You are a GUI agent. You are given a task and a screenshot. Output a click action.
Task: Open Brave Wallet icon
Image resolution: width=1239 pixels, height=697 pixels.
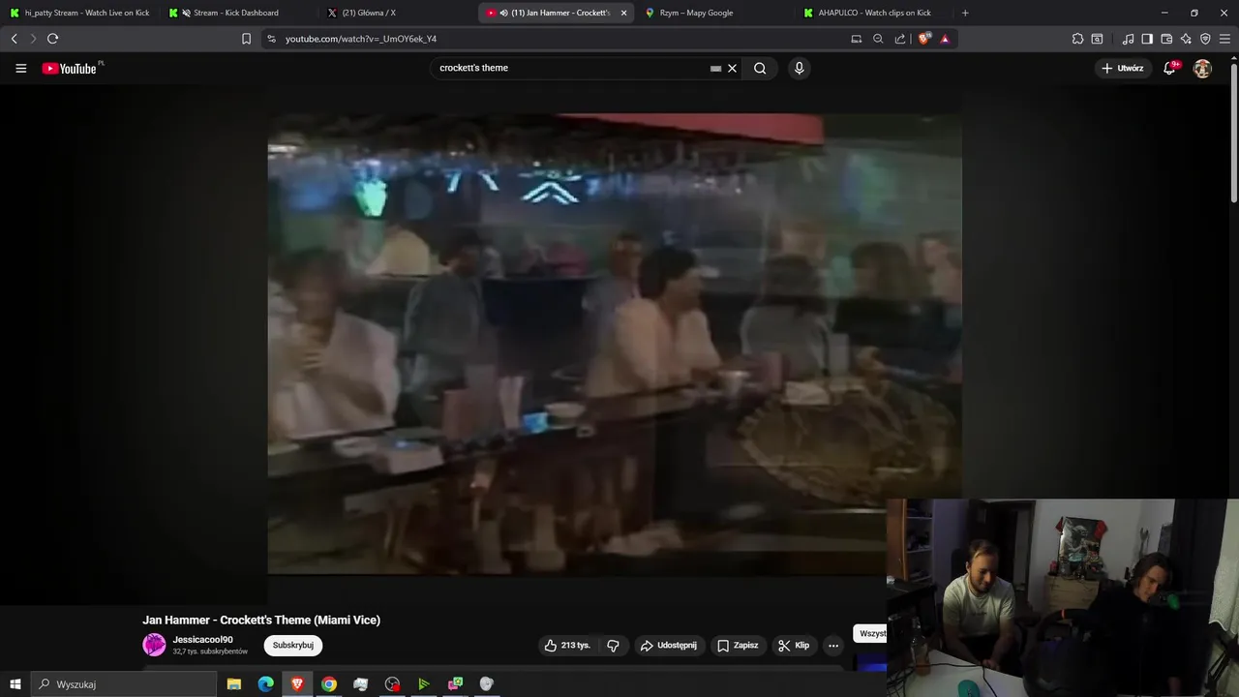click(x=1166, y=39)
